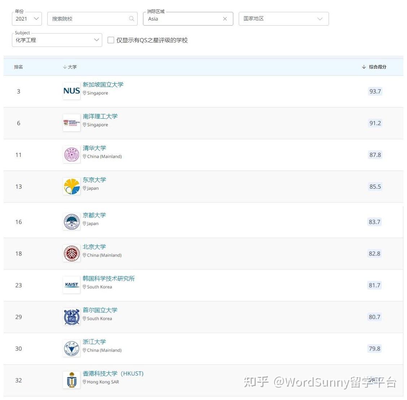Click the Peking University emblem
407x400 pixels.
[x=72, y=253]
